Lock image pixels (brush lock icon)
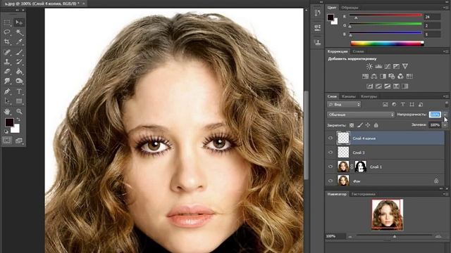Screen dimensions: 451x253 pyautogui.click(x=360, y=125)
